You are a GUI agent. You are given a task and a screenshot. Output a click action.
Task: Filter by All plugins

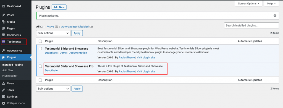click(38, 27)
